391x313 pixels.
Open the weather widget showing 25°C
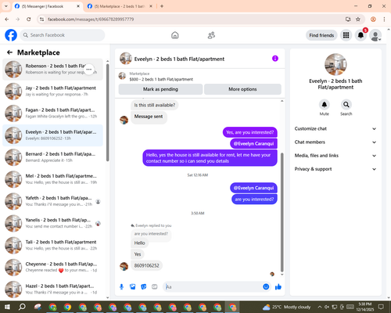(287, 307)
